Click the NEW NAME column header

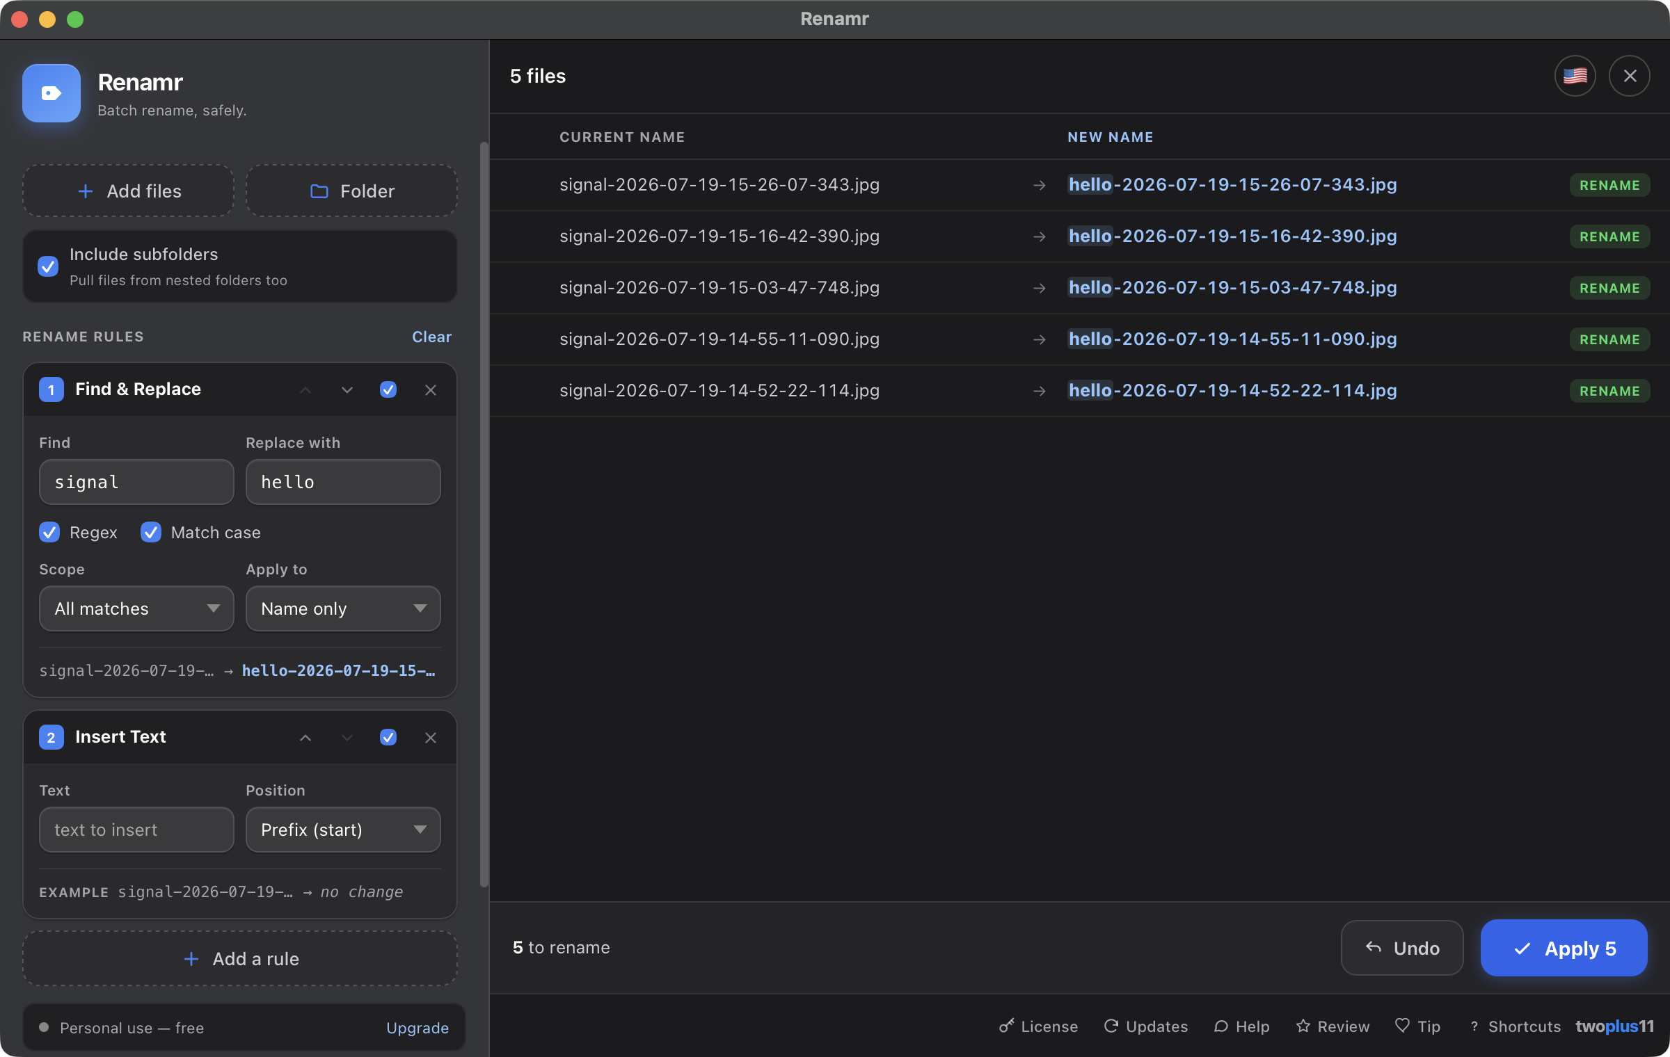point(1111,137)
